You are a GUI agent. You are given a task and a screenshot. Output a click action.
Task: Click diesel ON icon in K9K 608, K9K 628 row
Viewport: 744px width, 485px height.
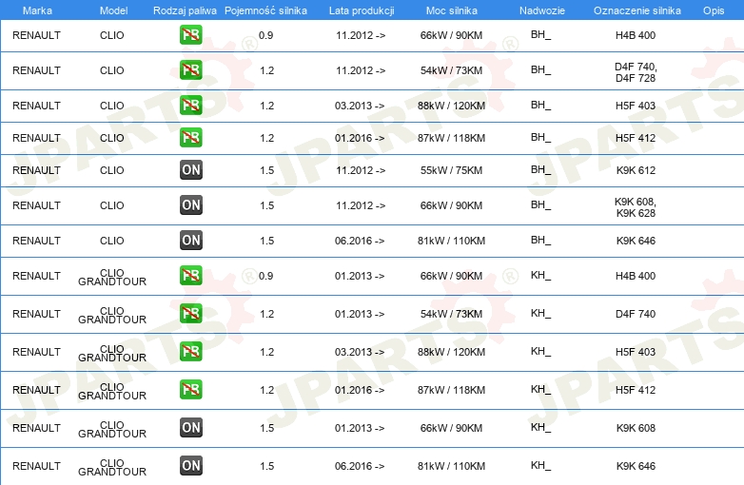click(x=191, y=204)
